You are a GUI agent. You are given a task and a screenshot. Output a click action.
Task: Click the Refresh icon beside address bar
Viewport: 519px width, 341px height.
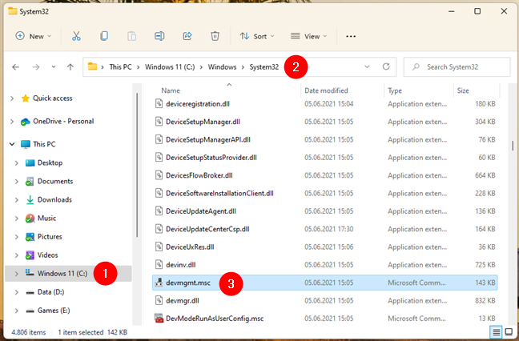[386, 66]
